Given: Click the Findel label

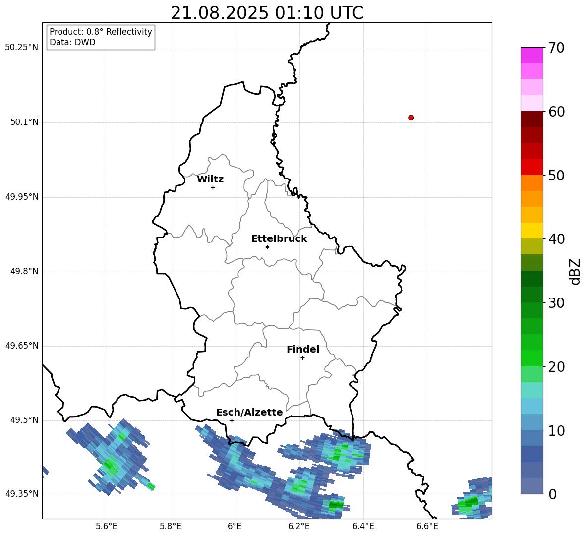Looking at the screenshot, I should click(303, 349).
